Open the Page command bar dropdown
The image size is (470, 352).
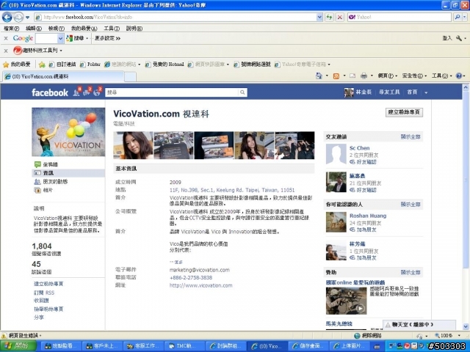pos(387,76)
